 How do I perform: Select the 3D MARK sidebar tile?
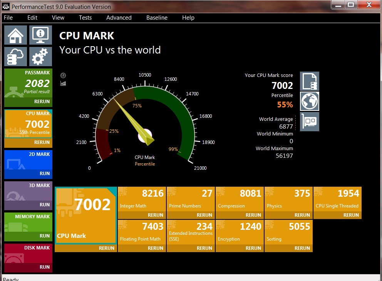[x=28, y=191]
